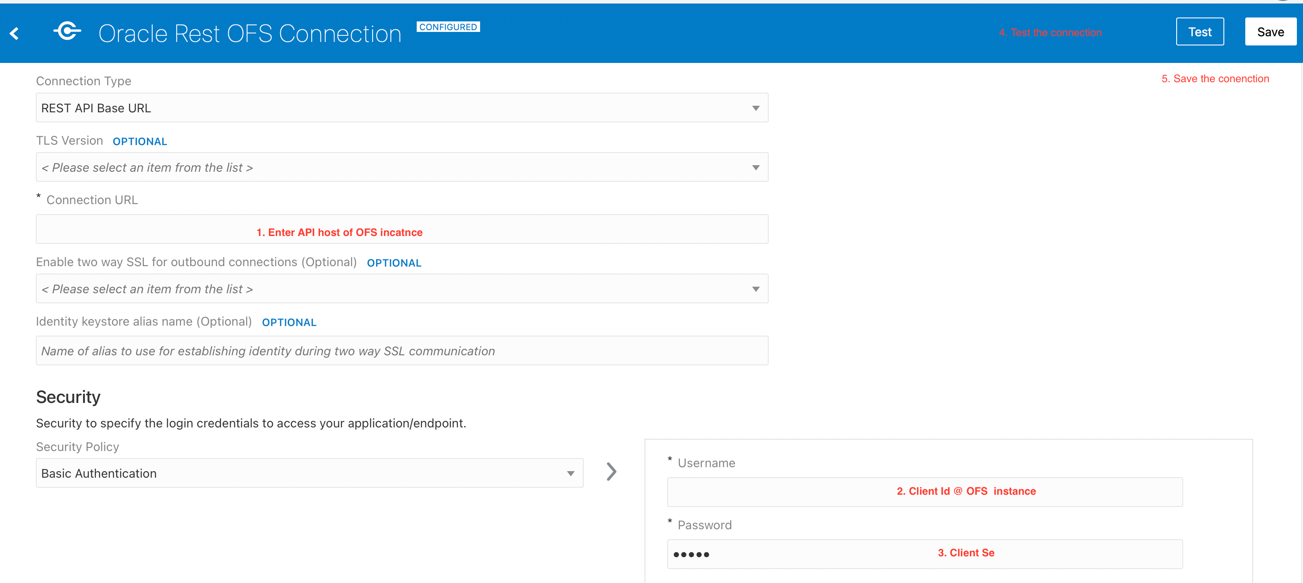Click the Oracle connection plug icon in header
The image size is (1303, 583).
67,31
